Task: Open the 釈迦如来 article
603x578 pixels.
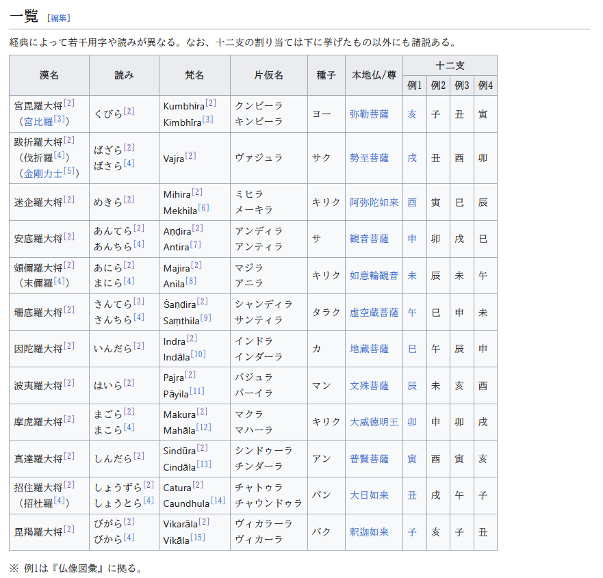Action: [369, 532]
